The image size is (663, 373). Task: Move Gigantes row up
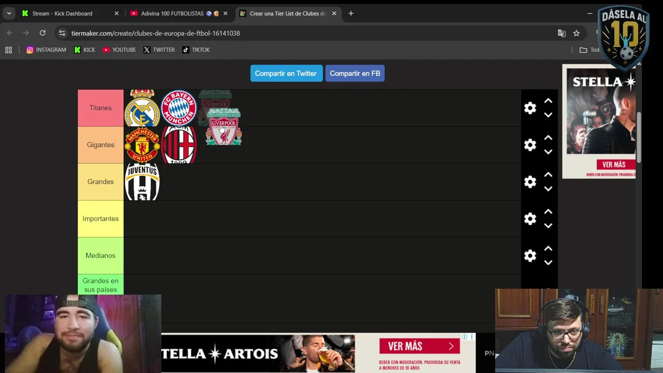(548, 138)
